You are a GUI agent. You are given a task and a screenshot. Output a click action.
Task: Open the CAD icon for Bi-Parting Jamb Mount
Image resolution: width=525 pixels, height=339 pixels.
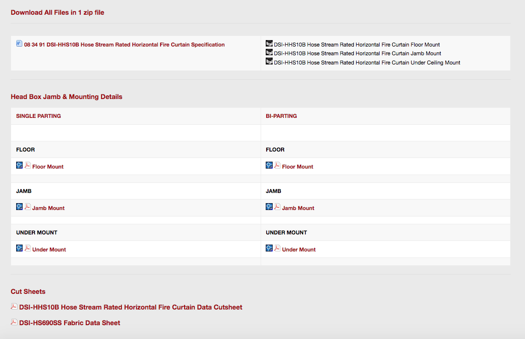(269, 206)
